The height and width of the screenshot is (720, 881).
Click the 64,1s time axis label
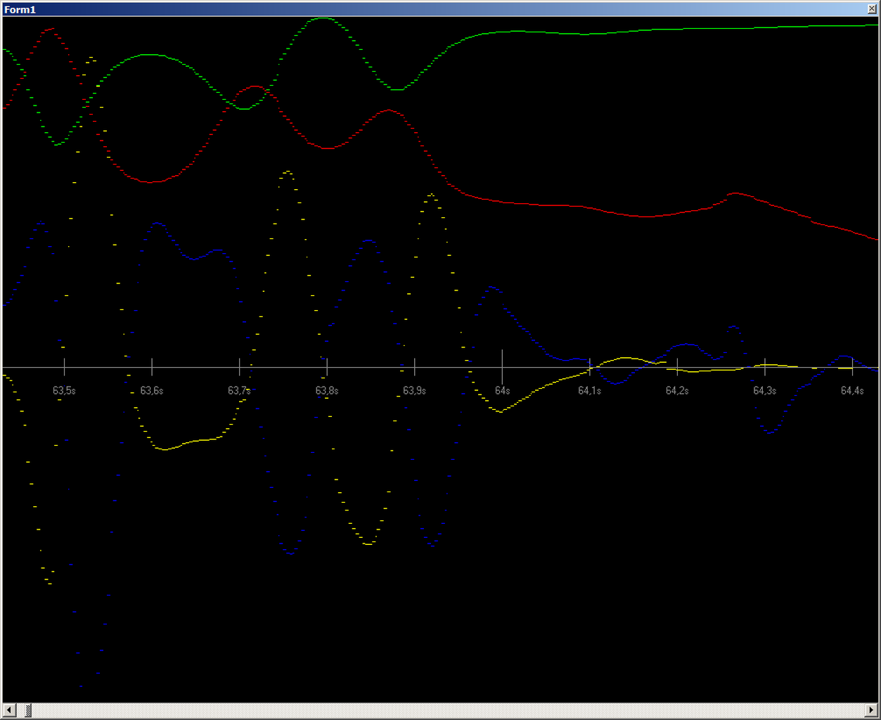coord(589,390)
